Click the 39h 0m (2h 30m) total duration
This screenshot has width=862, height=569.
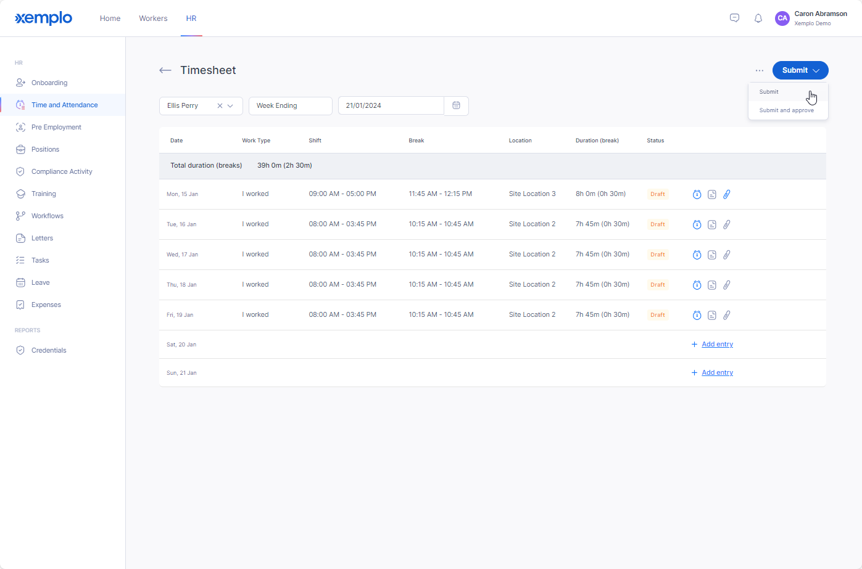tap(284, 165)
